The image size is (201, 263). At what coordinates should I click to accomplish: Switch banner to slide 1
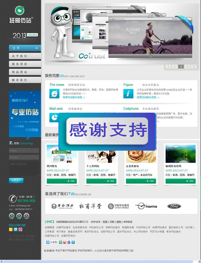[x=168, y=67]
